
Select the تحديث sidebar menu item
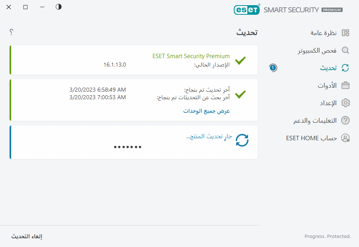click(x=328, y=68)
